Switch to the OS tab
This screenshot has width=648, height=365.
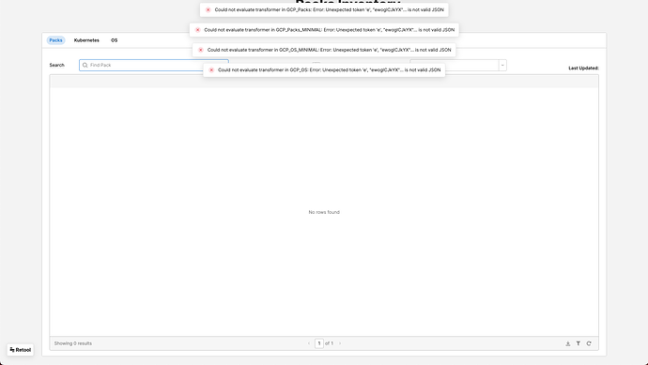(x=114, y=40)
